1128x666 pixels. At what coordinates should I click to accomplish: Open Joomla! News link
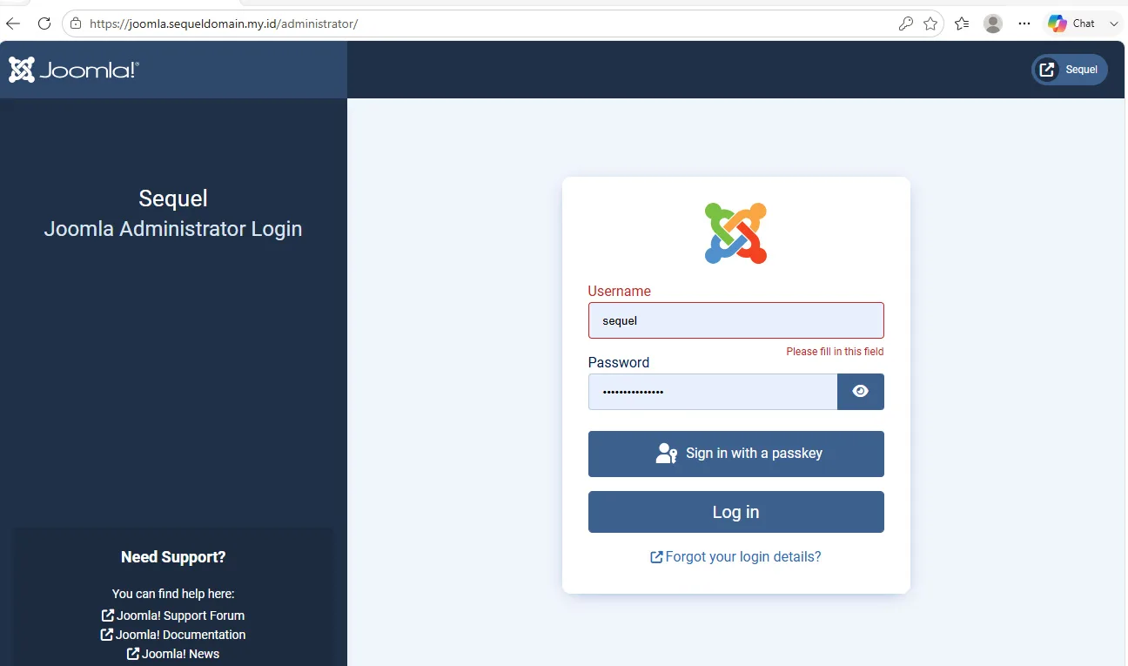[x=173, y=654]
